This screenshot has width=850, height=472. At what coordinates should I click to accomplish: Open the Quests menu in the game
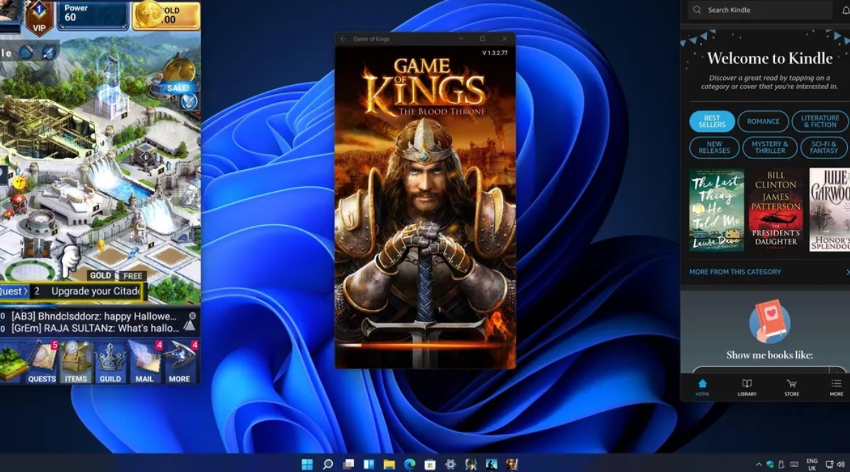pos(42,362)
